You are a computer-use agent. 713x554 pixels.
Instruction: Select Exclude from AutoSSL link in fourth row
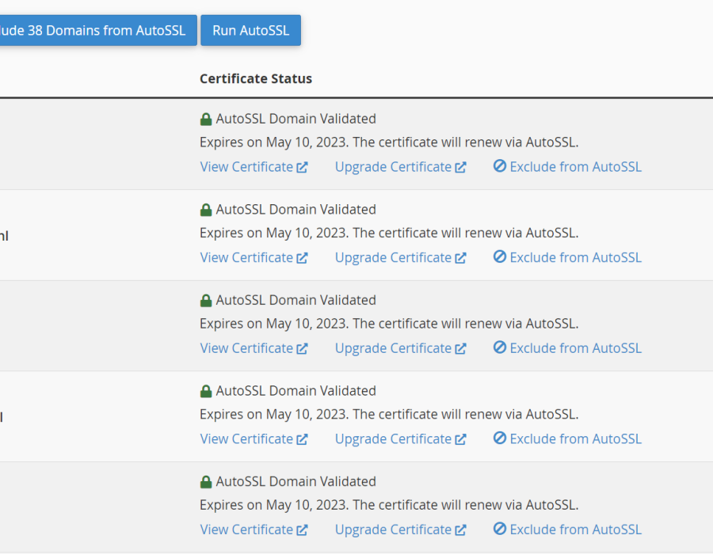pos(567,439)
